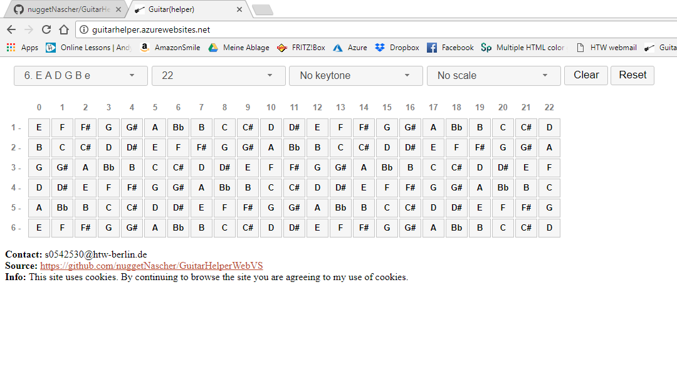Toggle B at fret 12 on string 2
677x381 pixels.
pos(317,147)
